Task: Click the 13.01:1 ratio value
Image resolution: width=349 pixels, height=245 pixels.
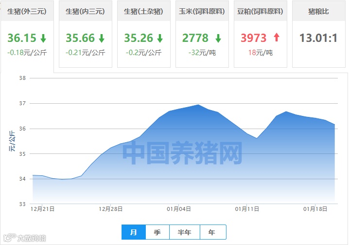Action: point(318,38)
